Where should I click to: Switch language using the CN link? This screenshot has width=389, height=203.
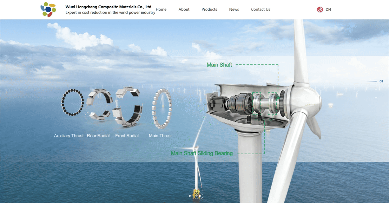328,10
